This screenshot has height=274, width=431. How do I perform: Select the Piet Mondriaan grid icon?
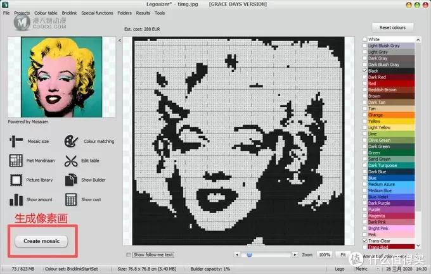click(x=16, y=160)
